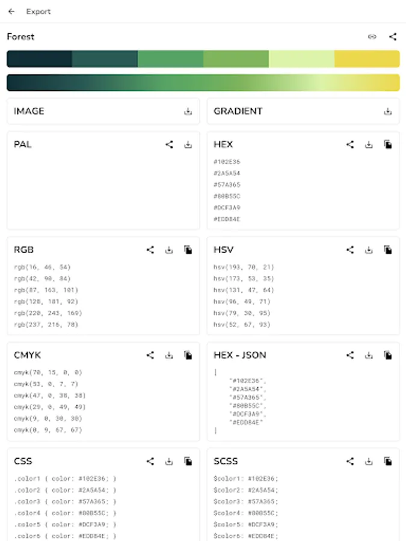The image size is (406, 541).
Task: Share the HSV values
Action: 349,249
